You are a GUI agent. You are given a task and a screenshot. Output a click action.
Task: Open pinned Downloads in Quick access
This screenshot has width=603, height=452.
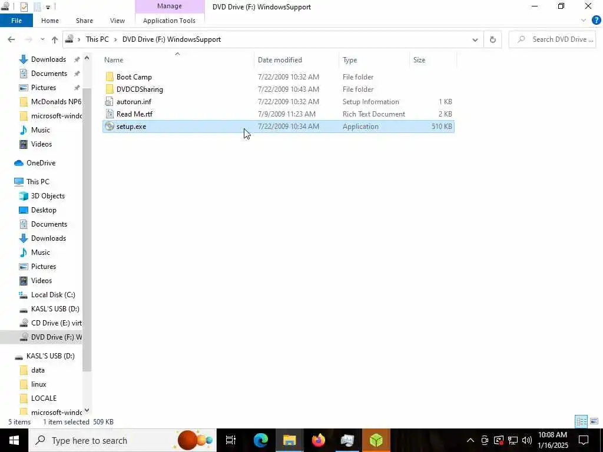coord(48,59)
